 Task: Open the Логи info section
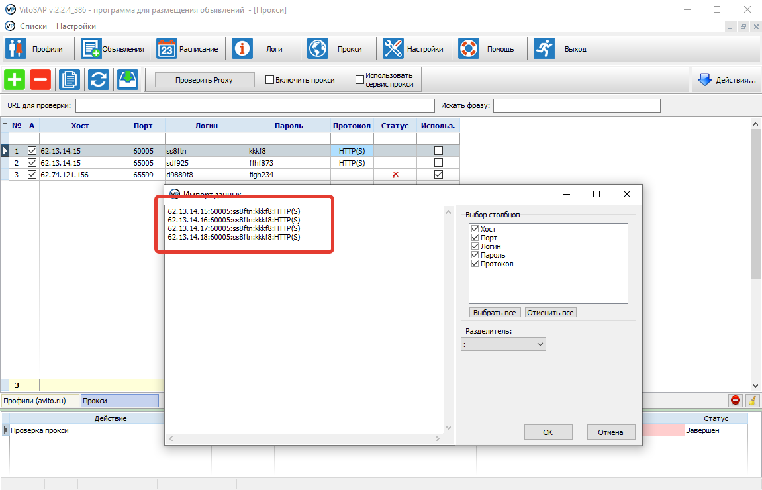pyautogui.click(x=262, y=49)
